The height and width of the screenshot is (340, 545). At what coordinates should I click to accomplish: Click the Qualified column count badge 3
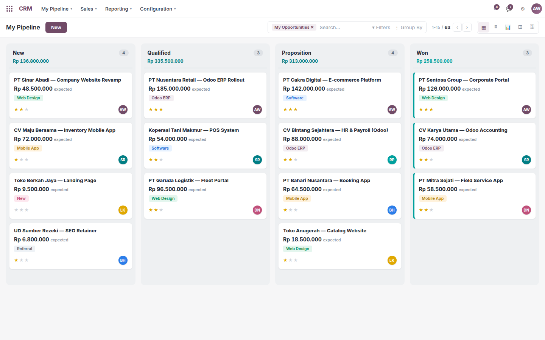(258, 53)
